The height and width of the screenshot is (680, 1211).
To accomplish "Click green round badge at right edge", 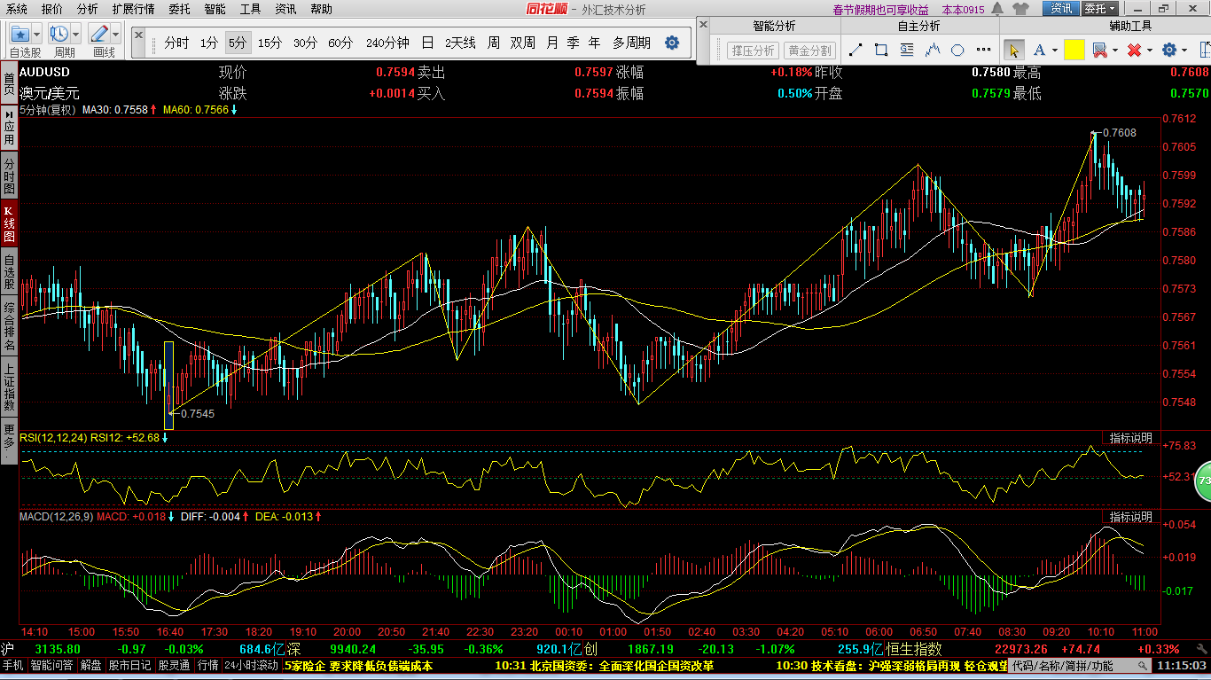I will click(1202, 480).
